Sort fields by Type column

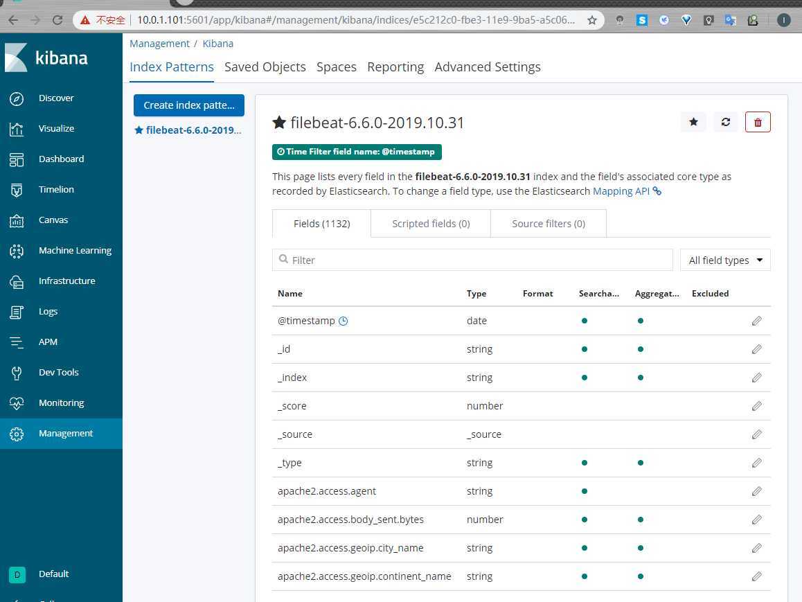[476, 294]
